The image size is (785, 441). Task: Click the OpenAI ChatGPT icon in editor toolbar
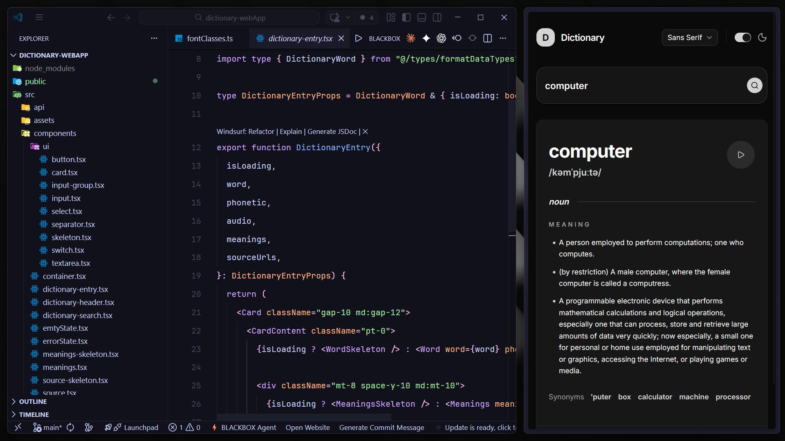click(441, 38)
